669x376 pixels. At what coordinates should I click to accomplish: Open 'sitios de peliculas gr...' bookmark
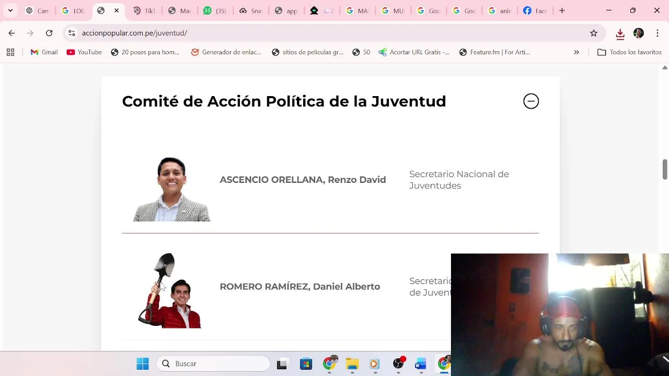click(307, 52)
